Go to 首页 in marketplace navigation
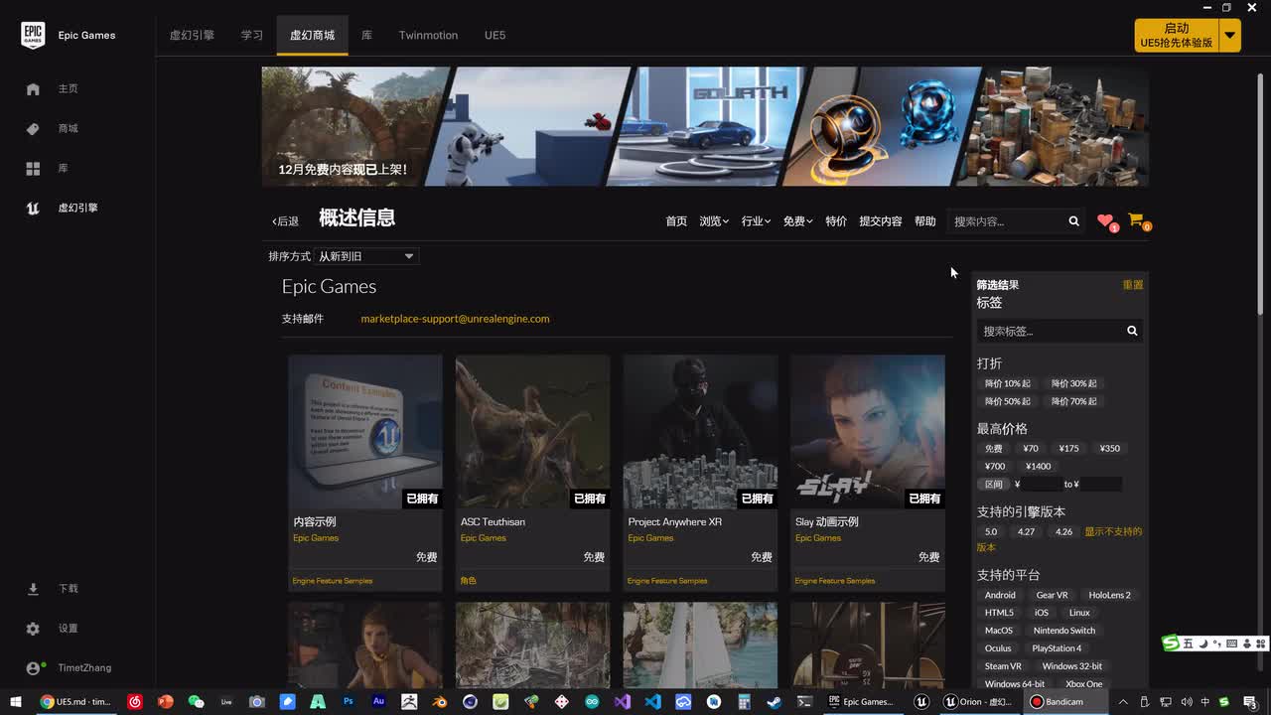The height and width of the screenshot is (715, 1271). pyautogui.click(x=676, y=221)
